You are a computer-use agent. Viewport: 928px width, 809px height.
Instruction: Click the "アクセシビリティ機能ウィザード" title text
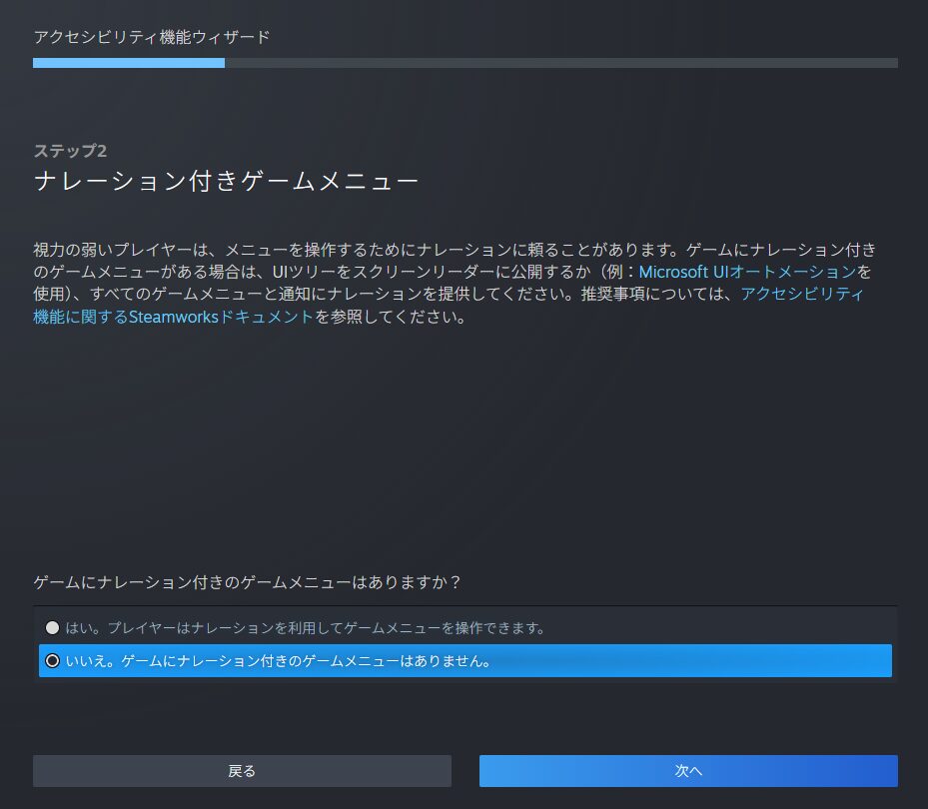click(x=152, y=37)
